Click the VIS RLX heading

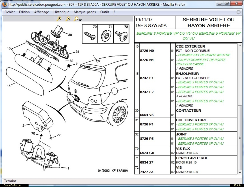183,149
